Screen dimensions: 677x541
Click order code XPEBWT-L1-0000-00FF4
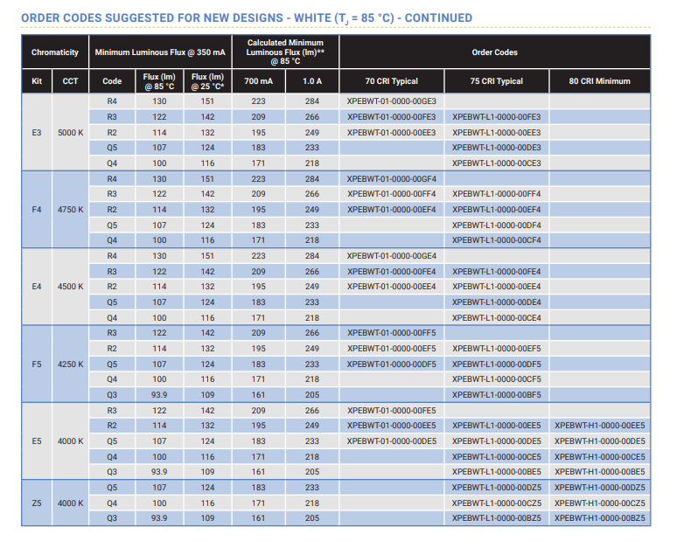point(497,194)
